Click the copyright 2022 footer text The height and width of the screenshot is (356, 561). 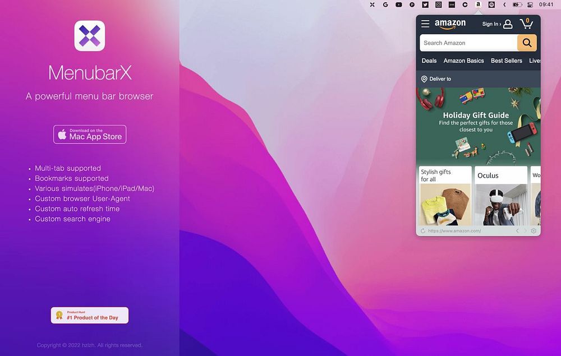click(89, 345)
